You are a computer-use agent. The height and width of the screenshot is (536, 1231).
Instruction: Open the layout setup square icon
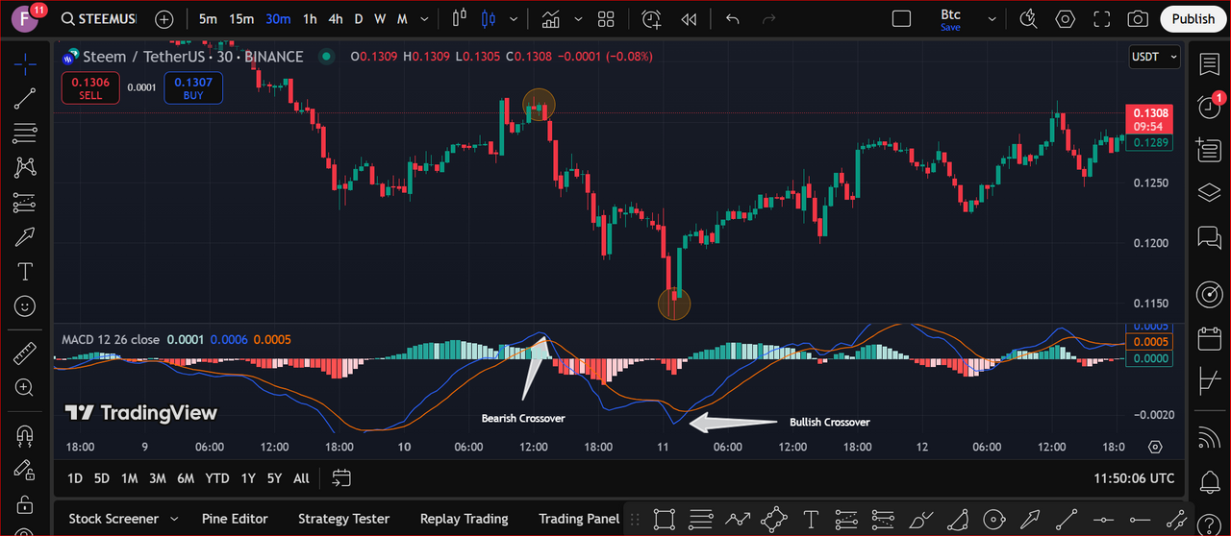(901, 18)
